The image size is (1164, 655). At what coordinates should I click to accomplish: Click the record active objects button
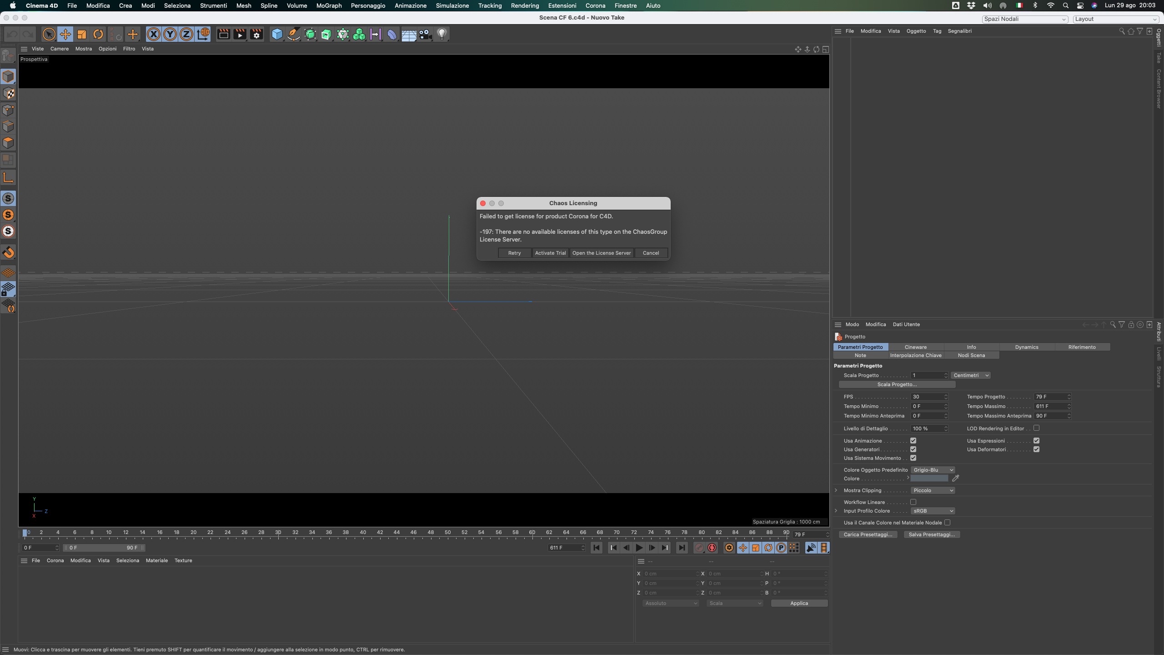tap(699, 548)
